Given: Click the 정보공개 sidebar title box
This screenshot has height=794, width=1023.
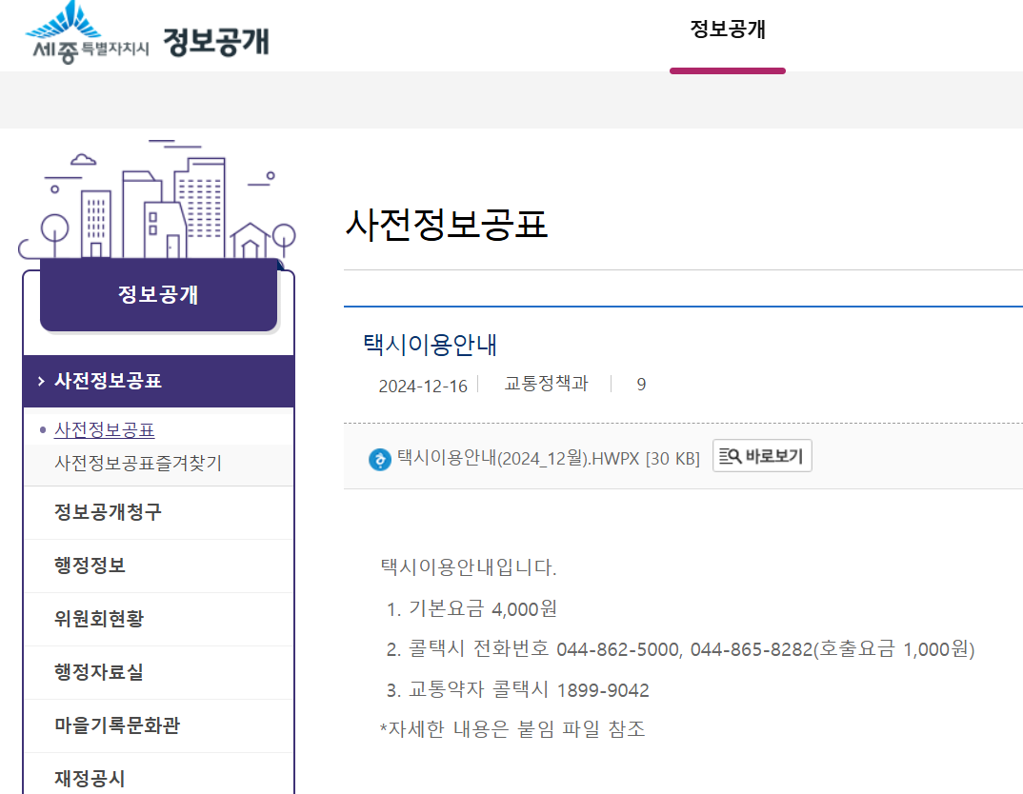Looking at the screenshot, I should pyautogui.click(x=158, y=294).
